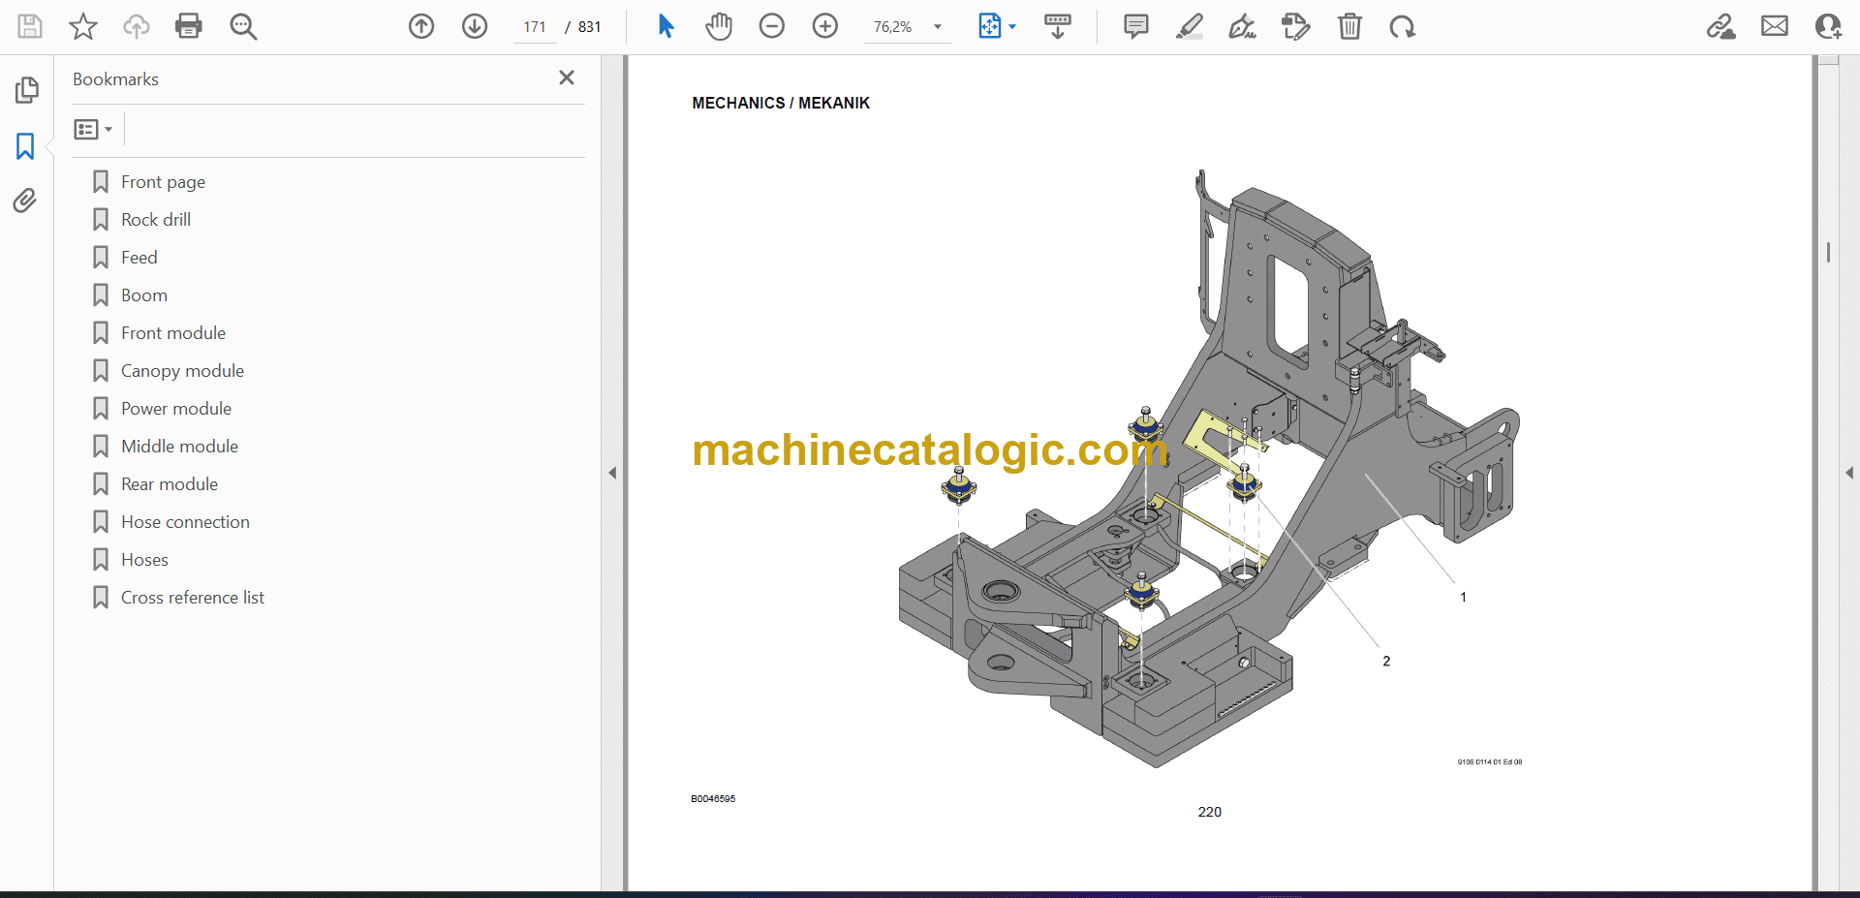
Task: Open the bookmarks options dropdown menu
Action: pyautogui.click(x=94, y=129)
